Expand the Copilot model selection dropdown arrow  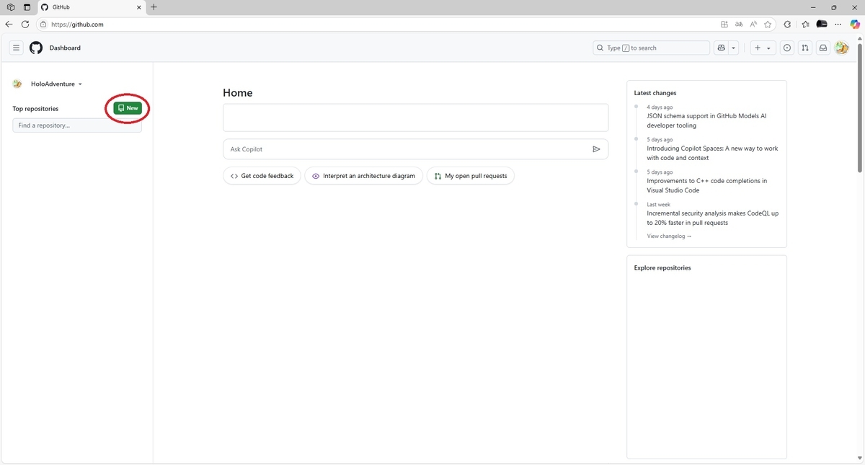pyautogui.click(x=733, y=48)
